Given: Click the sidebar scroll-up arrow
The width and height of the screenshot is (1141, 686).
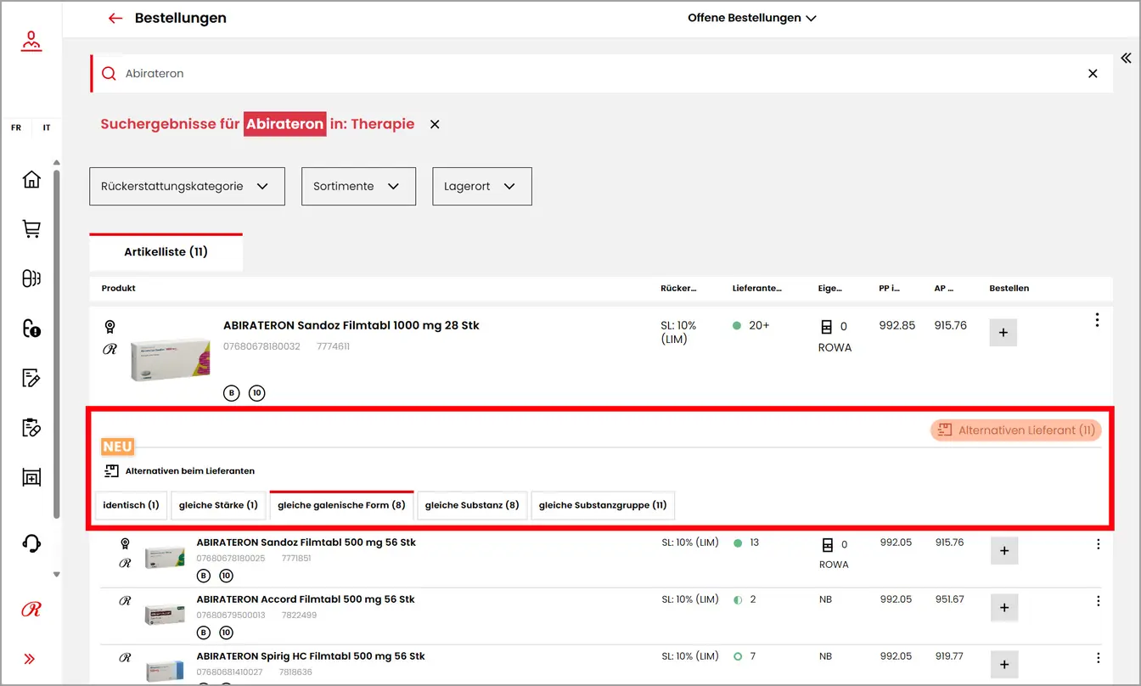Looking at the screenshot, I should click(x=57, y=162).
